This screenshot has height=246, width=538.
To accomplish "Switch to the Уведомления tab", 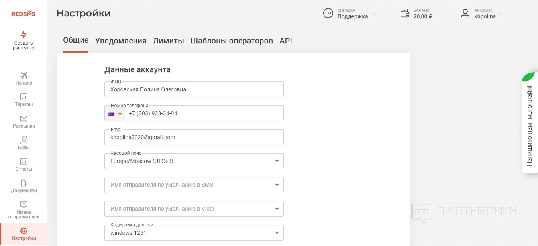I will (121, 41).
